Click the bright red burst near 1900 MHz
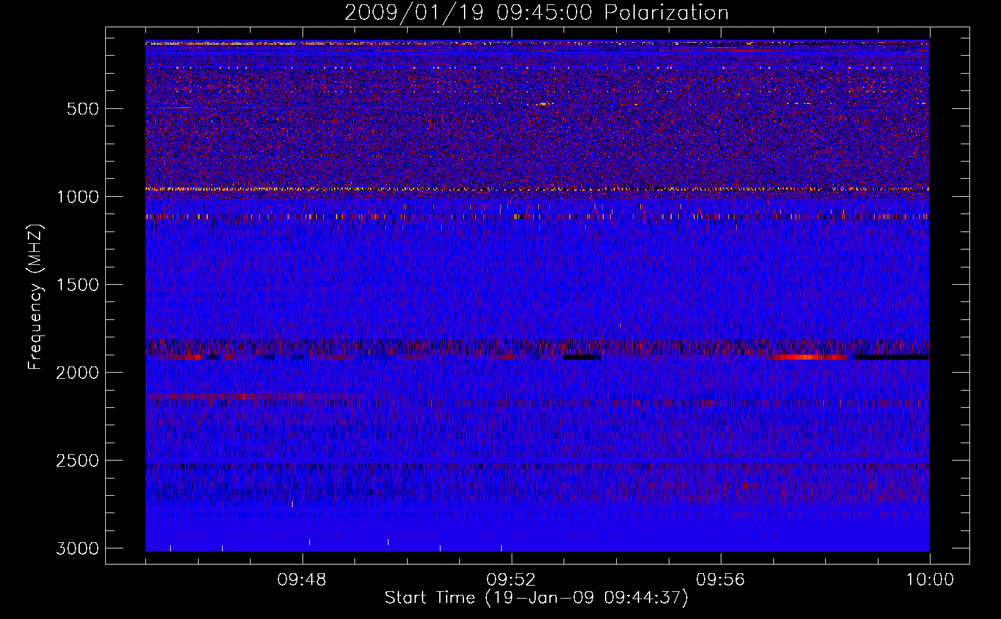1001x619 pixels. (810, 357)
